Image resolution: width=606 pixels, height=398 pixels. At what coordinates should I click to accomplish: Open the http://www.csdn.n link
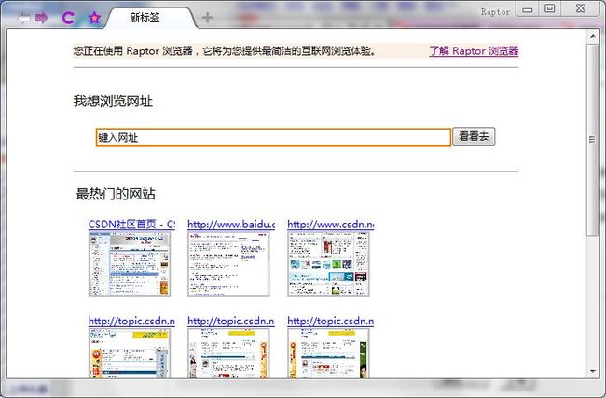coord(330,224)
